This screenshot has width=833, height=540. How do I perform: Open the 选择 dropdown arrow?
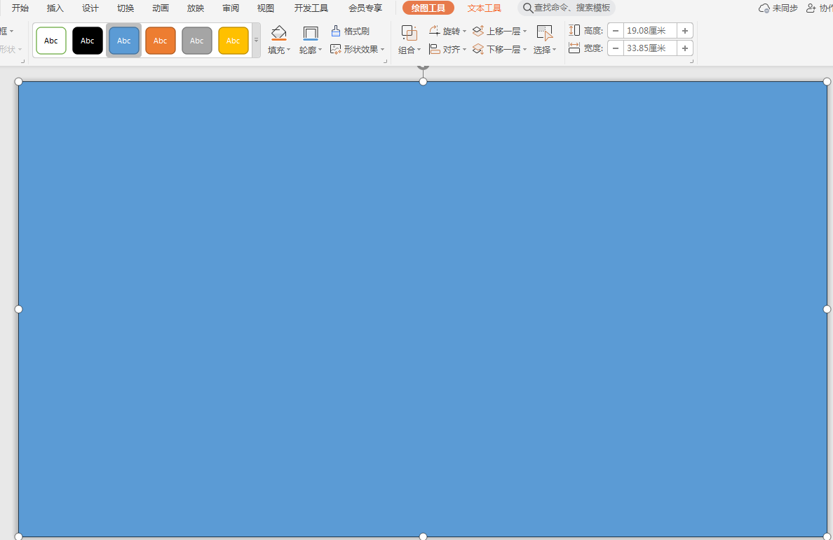click(x=554, y=50)
